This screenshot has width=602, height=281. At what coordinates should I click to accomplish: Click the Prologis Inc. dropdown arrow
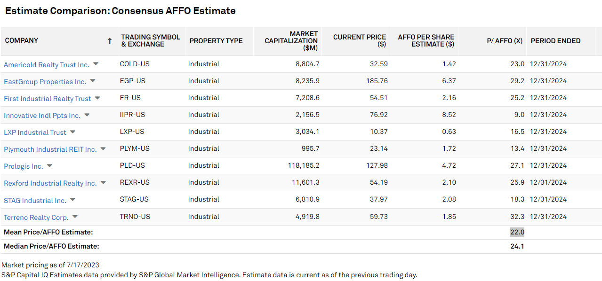49,165
